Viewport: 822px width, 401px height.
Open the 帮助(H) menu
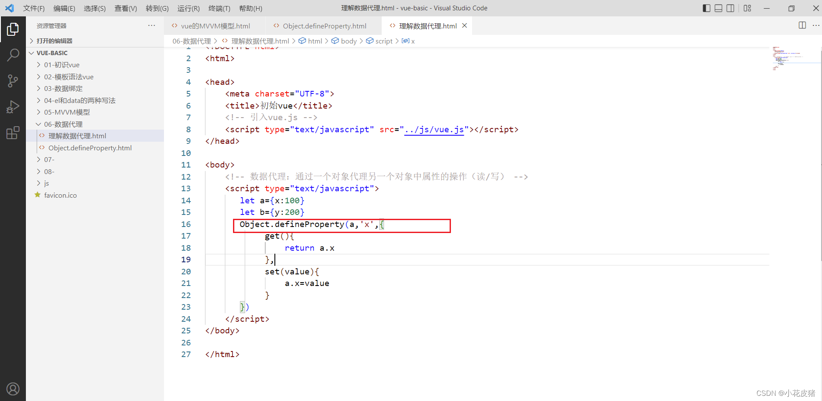[x=251, y=8]
